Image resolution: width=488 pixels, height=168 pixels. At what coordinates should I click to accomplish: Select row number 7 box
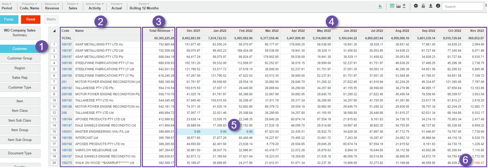coord(54,82)
